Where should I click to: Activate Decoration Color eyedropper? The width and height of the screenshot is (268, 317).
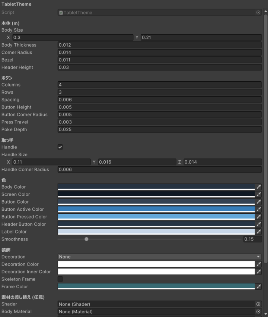(259, 264)
